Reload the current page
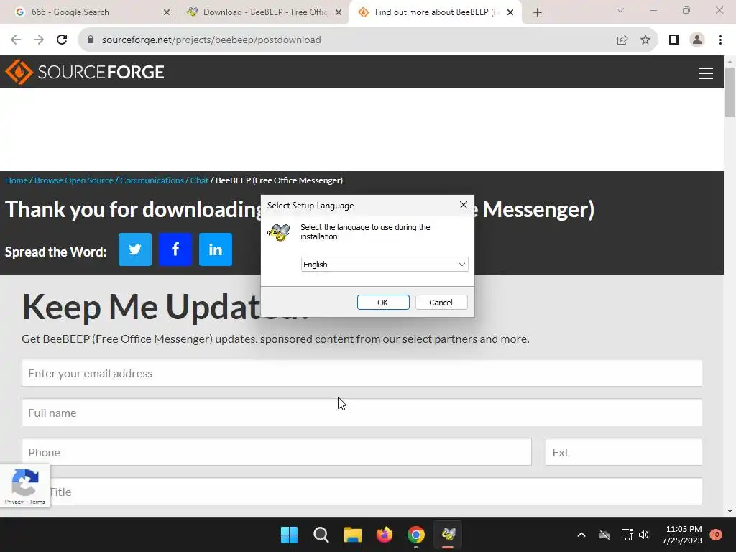The width and height of the screenshot is (736, 552). click(62, 40)
